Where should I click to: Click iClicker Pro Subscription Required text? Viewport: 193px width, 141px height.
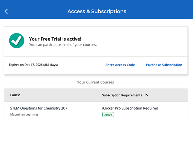pyautogui.click(x=130, y=108)
